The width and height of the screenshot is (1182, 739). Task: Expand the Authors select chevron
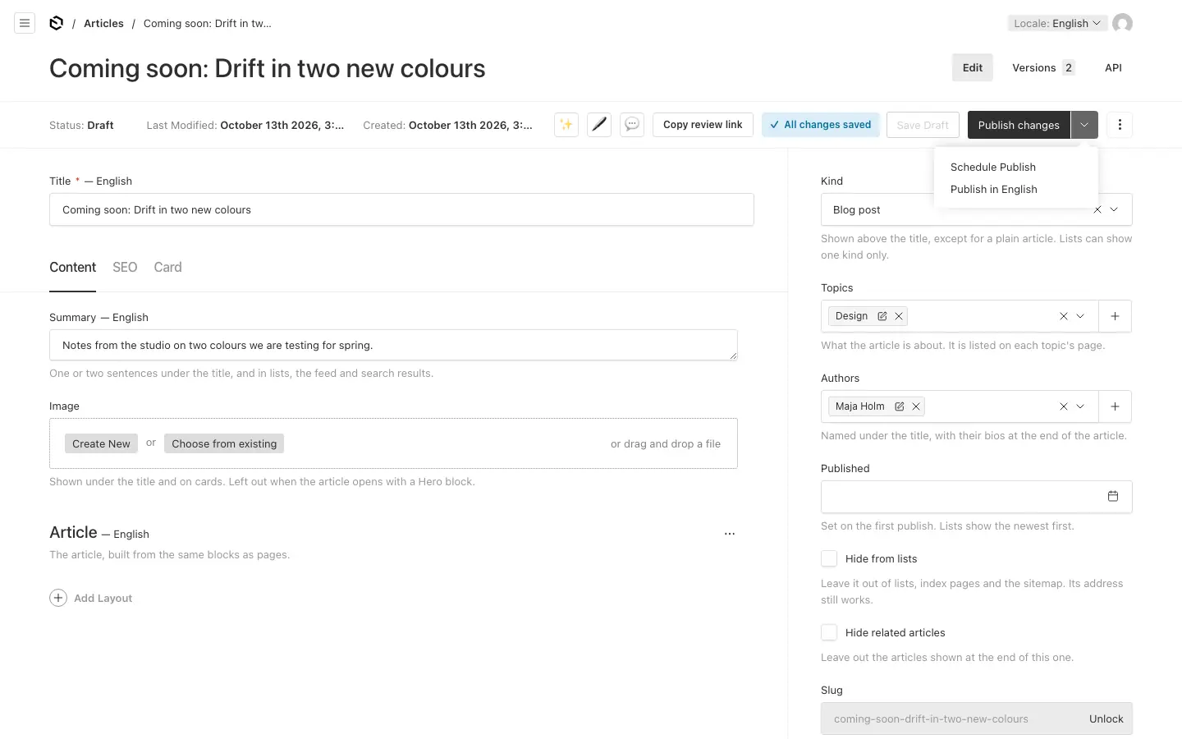pyautogui.click(x=1080, y=406)
